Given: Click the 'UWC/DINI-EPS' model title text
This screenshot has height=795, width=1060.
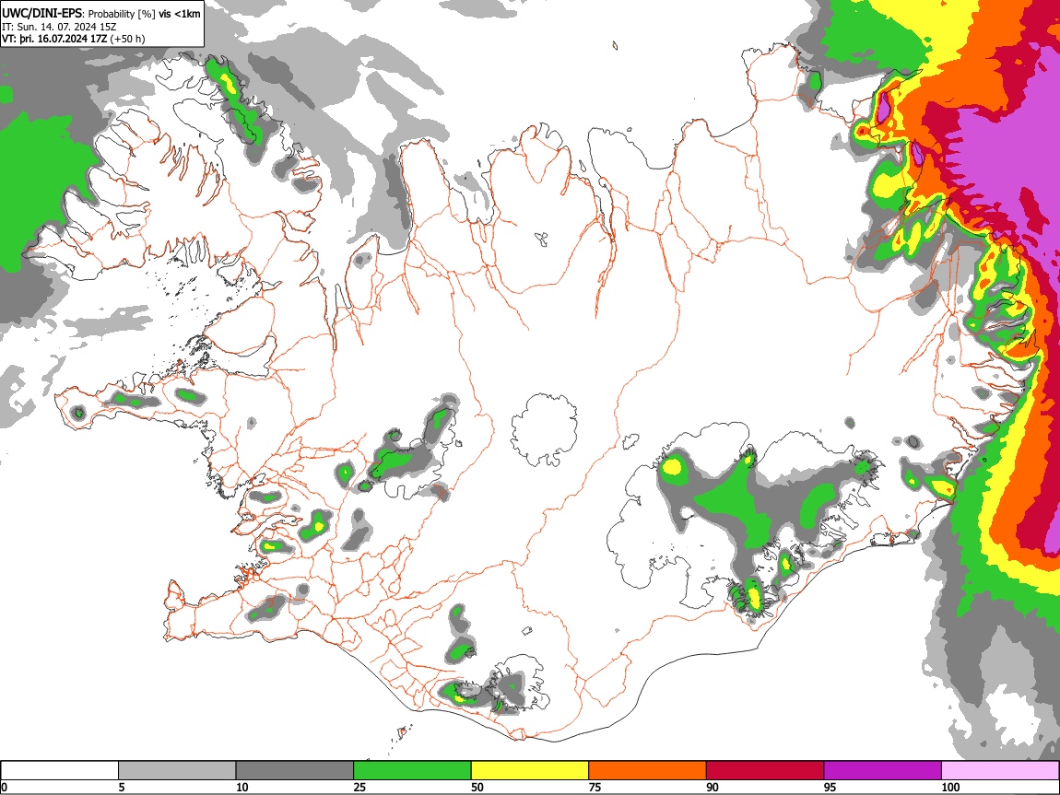Looking at the screenshot, I should [41, 14].
